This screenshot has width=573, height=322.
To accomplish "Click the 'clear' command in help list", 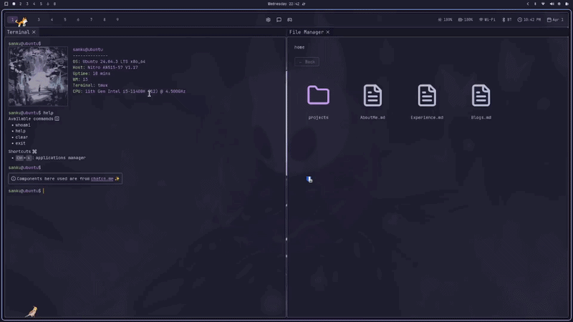I will pyautogui.click(x=21, y=137).
